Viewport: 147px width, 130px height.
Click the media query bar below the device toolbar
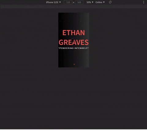click(73, 7)
